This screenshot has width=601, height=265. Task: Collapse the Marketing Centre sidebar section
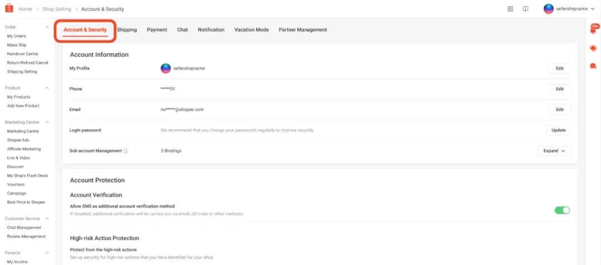click(47, 122)
